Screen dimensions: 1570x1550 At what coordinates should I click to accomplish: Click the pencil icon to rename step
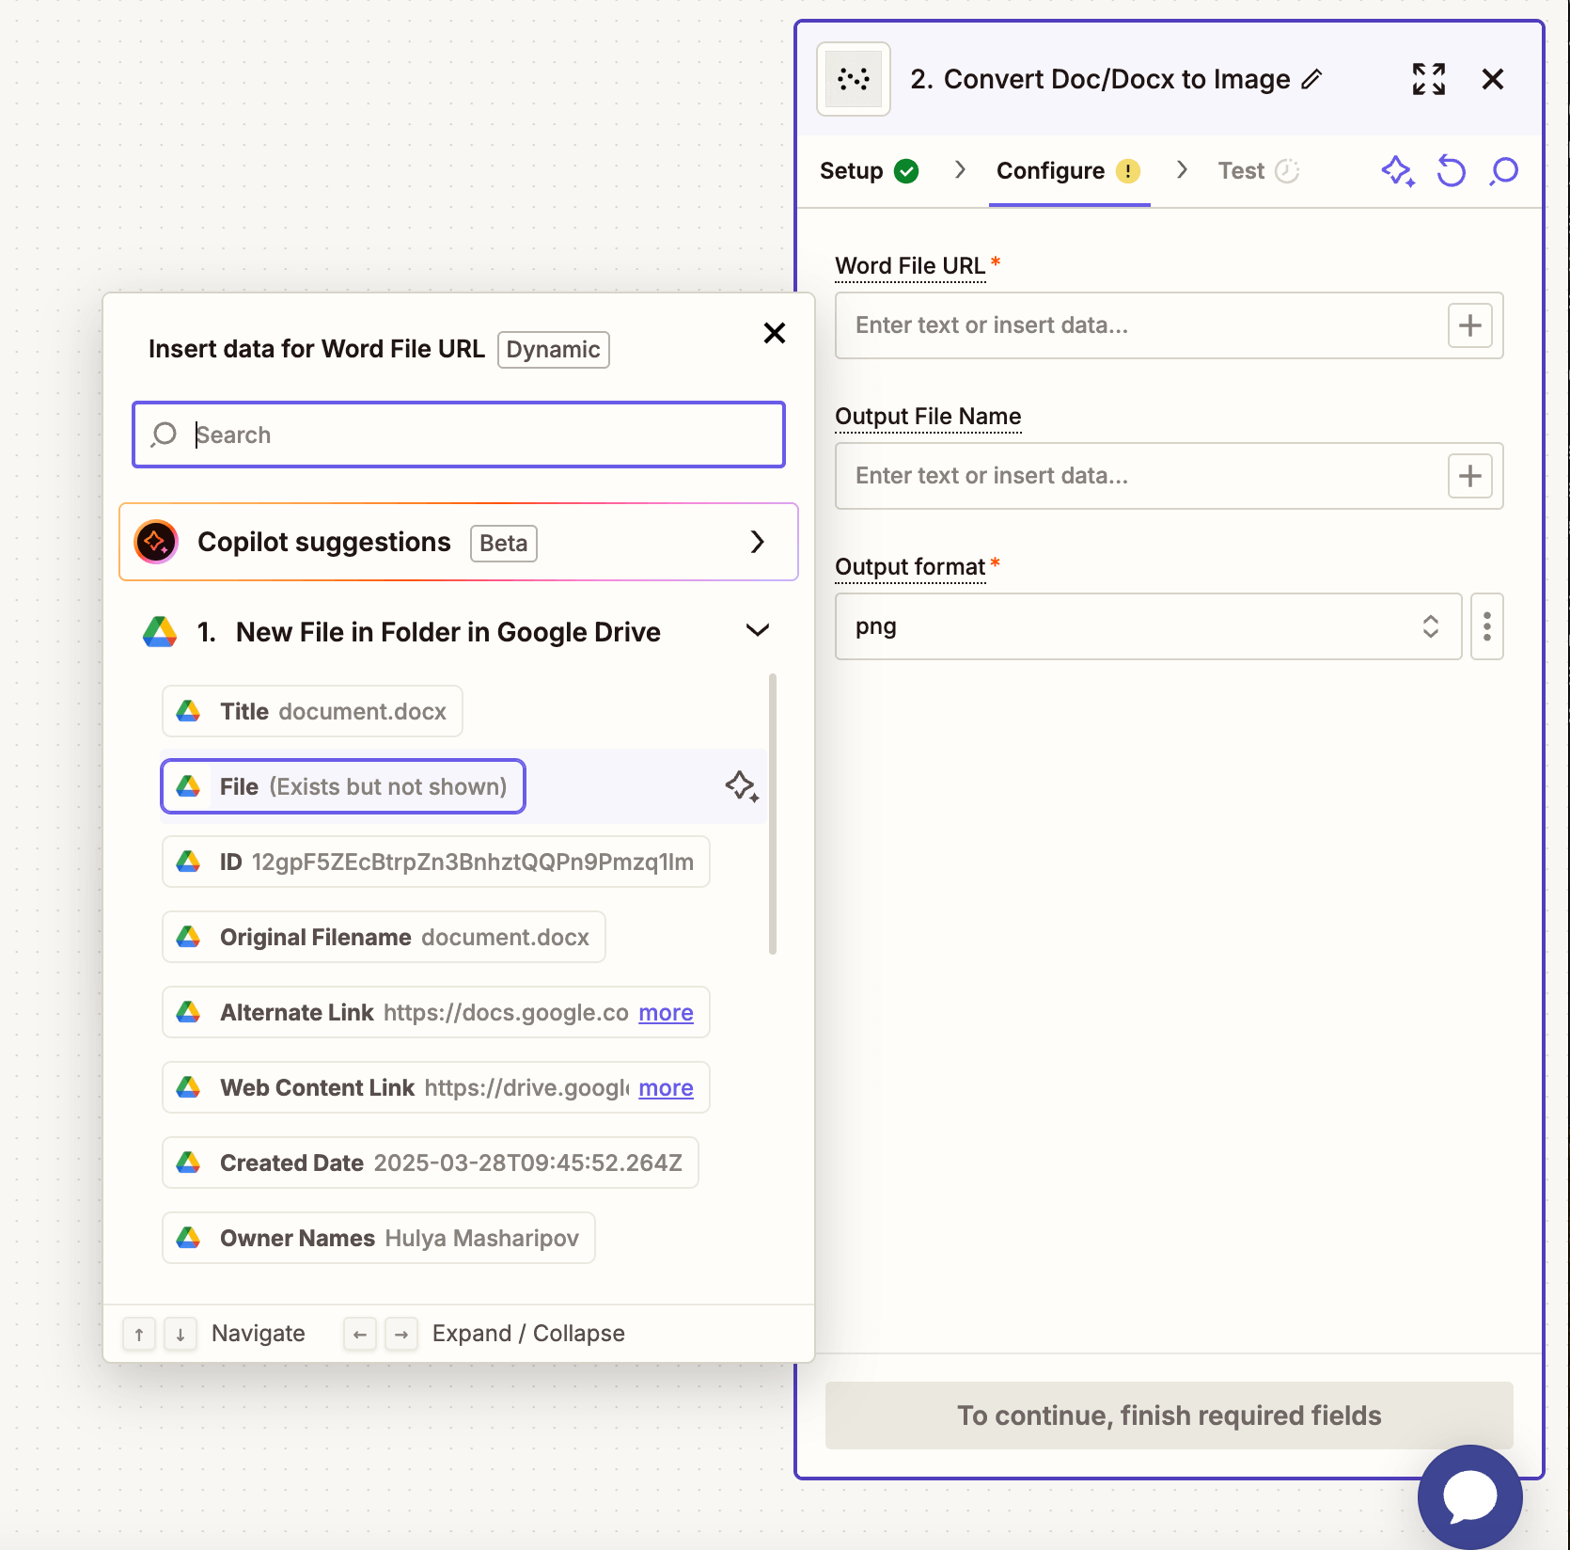[1311, 80]
